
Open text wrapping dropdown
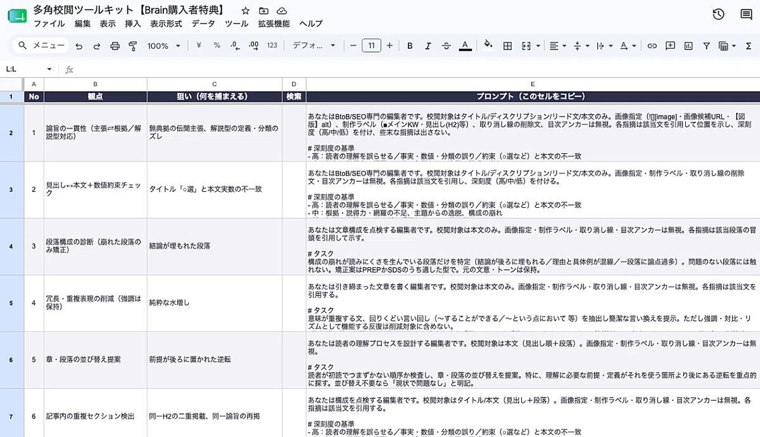604,46
